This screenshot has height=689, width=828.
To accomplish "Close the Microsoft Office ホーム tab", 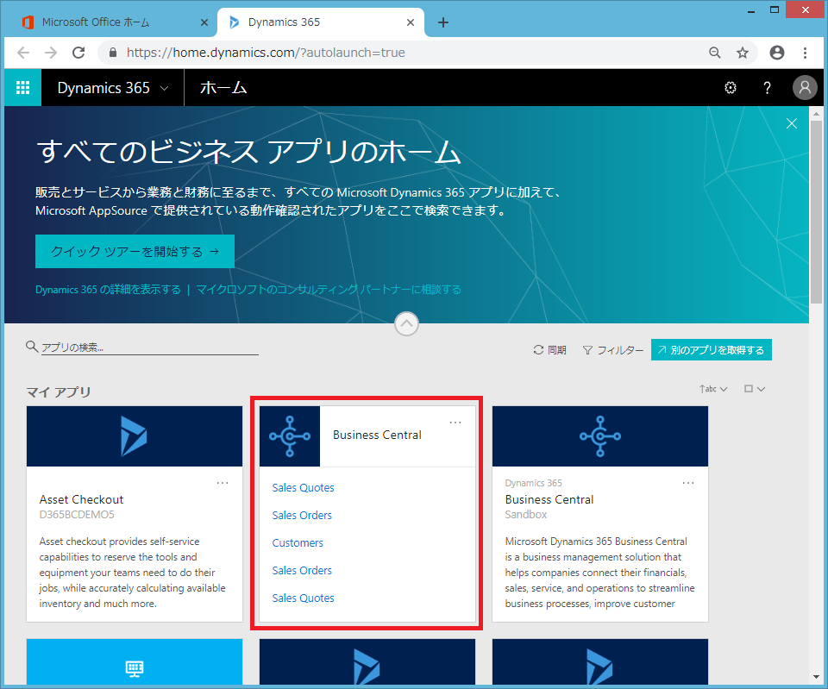I will 204,22.
